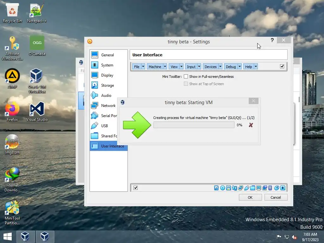Switch to second VirtualBox taskbar button
Viewport: 324px width, 243px height.
(45, 237)
